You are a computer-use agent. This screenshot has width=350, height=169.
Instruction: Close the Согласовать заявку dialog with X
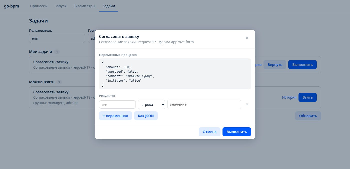click(x=247, y=38)
